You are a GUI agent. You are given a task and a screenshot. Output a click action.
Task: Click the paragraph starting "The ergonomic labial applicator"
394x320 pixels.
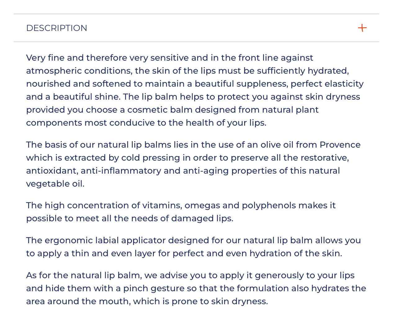click(x=193, y=247)
